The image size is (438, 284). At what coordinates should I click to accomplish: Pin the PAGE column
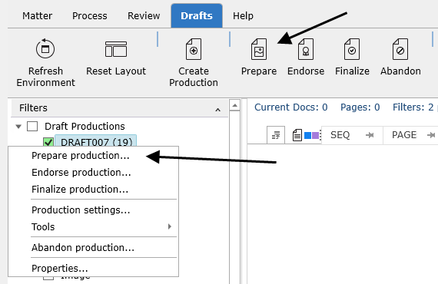(x=431, y=135)
